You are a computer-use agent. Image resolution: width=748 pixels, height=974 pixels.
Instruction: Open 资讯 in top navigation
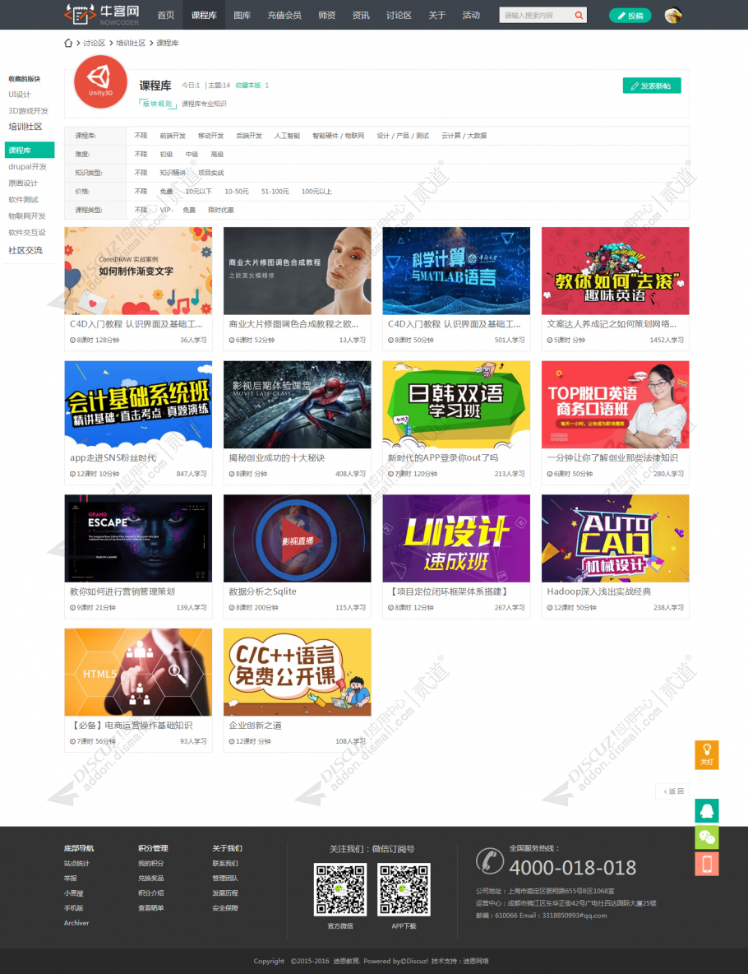point(361,15)
